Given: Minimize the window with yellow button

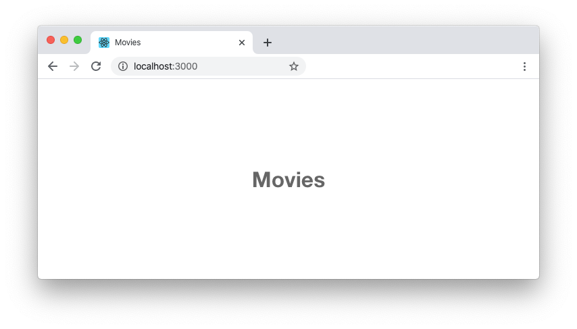Looking at the screenshot, I should (x=64, y=40).
